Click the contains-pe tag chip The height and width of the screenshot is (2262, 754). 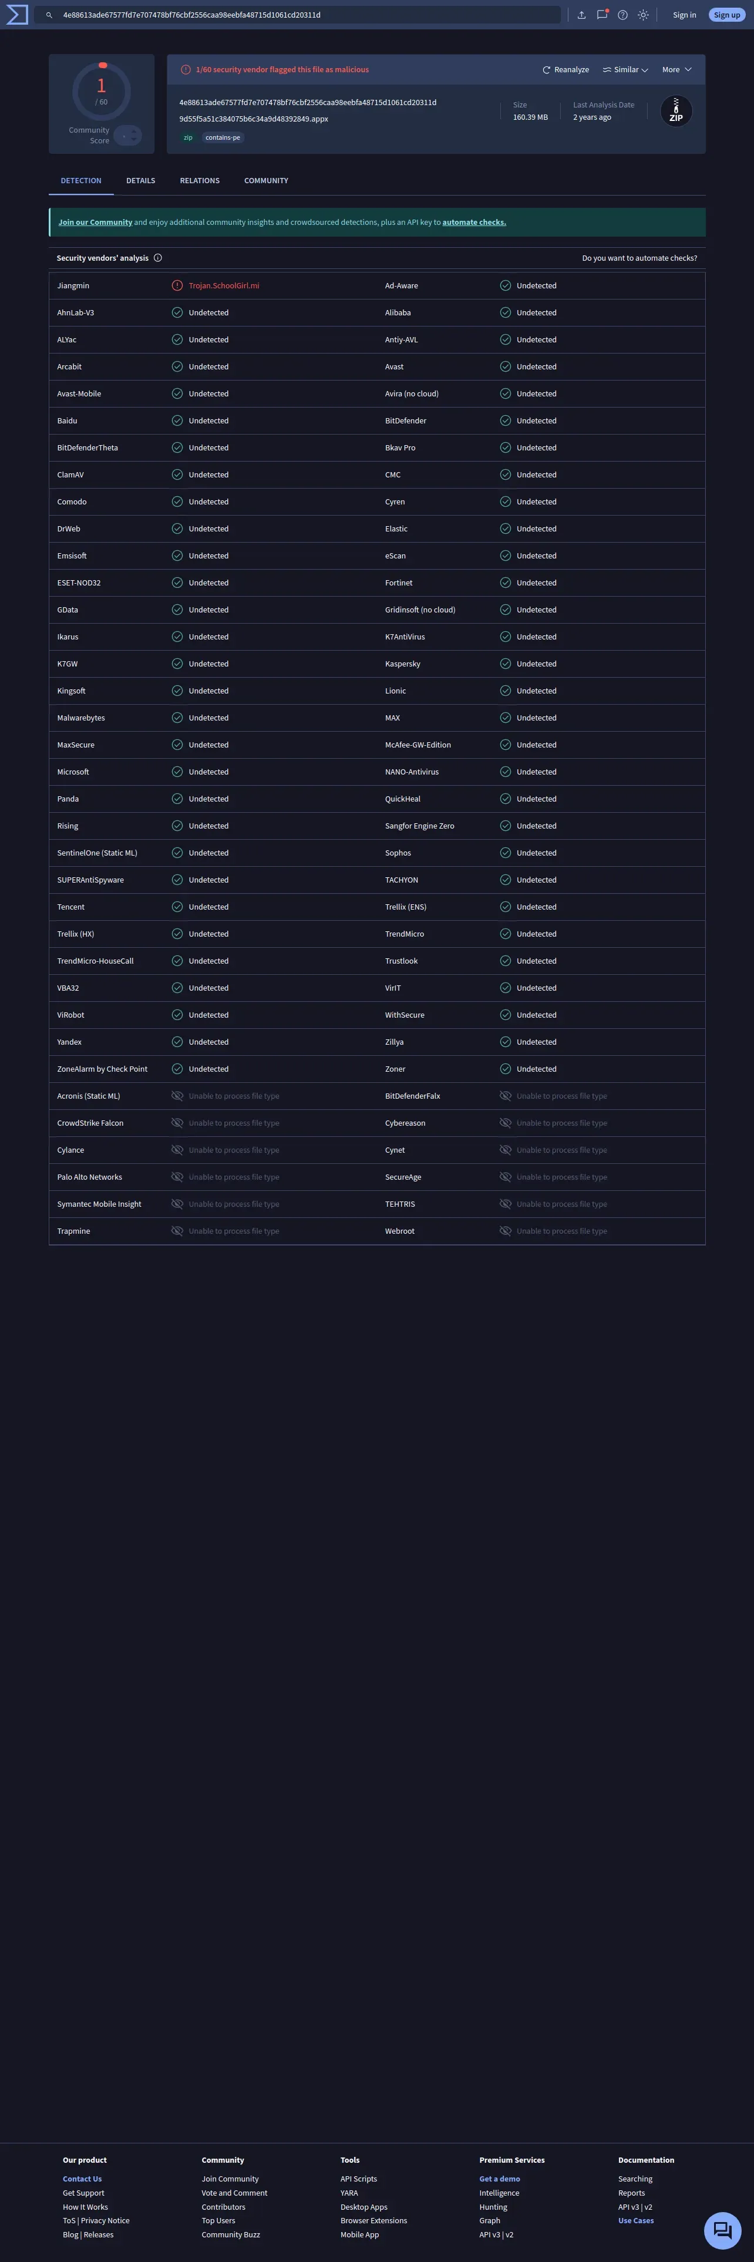coord(223,138)
